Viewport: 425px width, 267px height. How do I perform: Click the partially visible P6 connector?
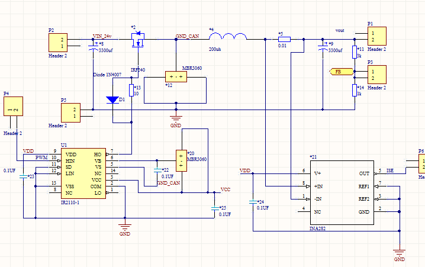(422, 163)
